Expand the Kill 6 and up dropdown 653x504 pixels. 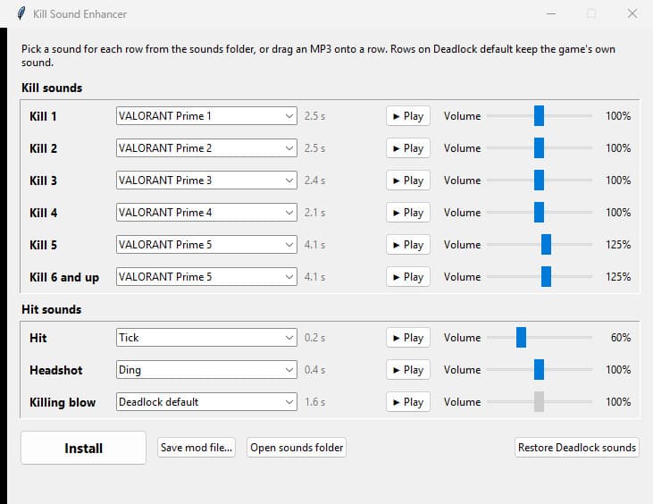point(206,277)
